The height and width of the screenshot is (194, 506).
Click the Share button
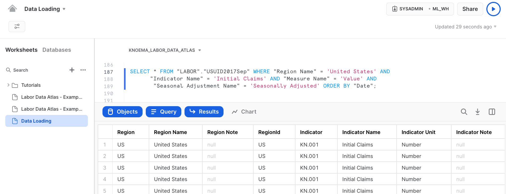[470, 9]
